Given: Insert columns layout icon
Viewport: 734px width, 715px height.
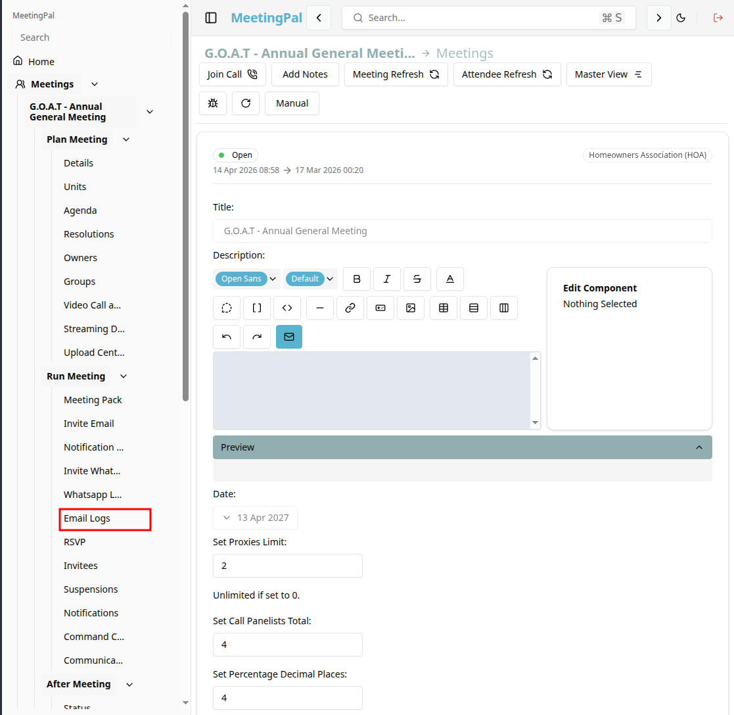Looking at the screenshot, I should pos(504,308).
